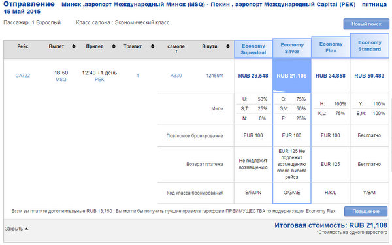Choose the RUB 50,483 Standard price
This screenshot has width=392, height=245.
click(369, 76)
